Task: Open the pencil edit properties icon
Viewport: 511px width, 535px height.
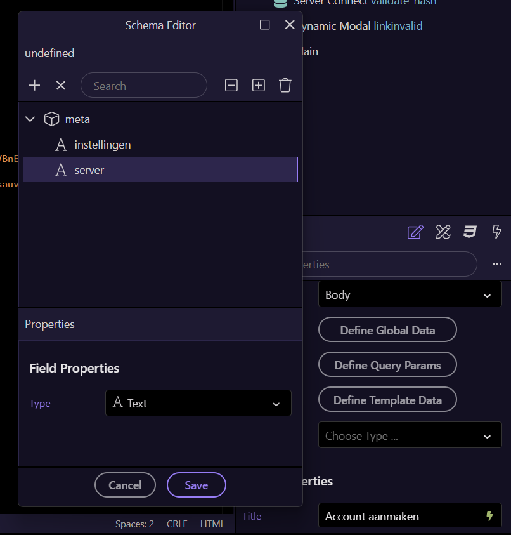Action: pyautogui.click(x=415, y=232)
